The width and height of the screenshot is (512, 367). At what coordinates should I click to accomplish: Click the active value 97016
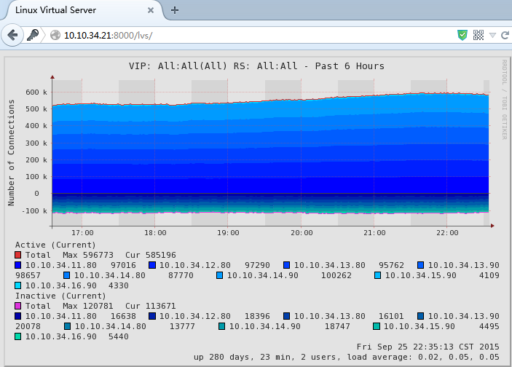(x=123, y=265)
